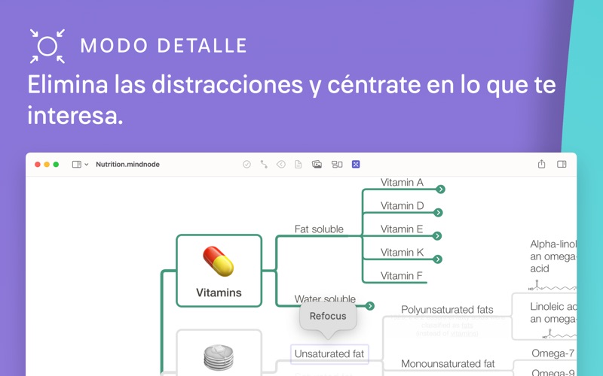Select the Vitamin K label
This screenshot has width=603, height=376.
click(x=402, y=253)
